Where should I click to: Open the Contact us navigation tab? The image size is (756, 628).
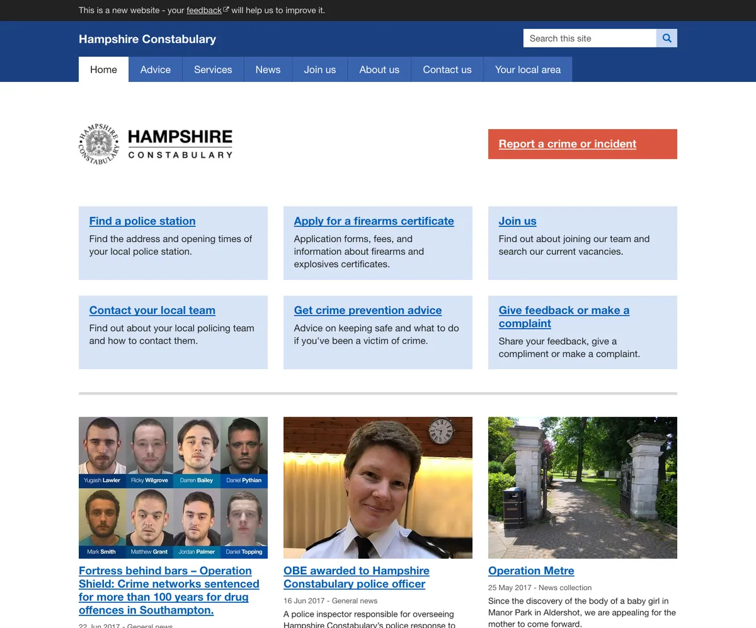coord(447,69)
